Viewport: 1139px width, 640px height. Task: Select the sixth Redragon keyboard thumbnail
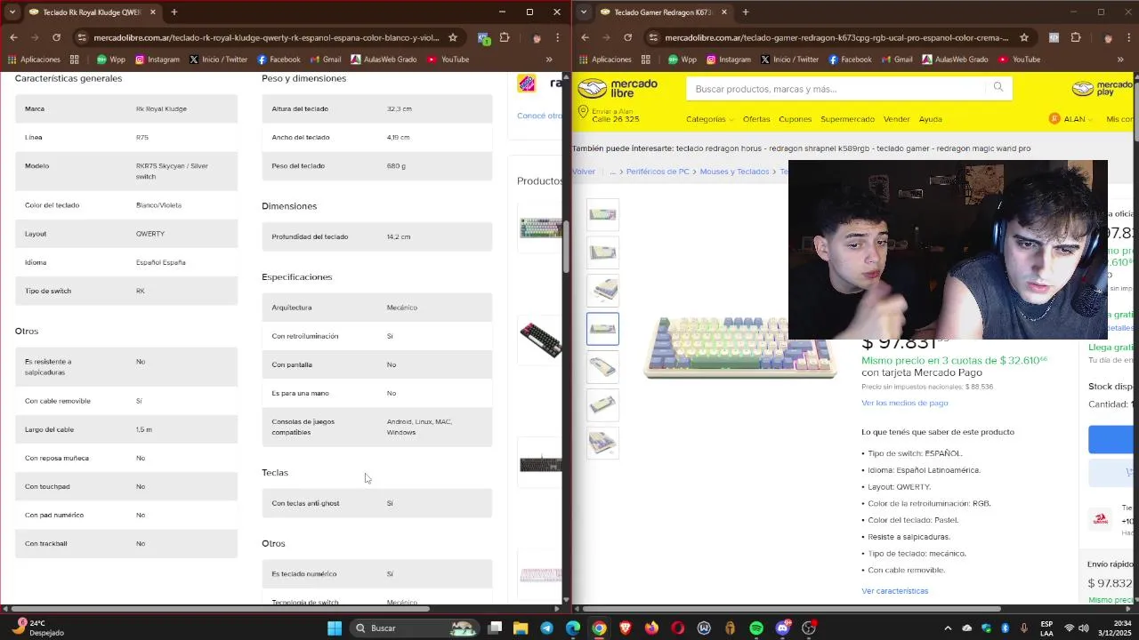[602, 404]
